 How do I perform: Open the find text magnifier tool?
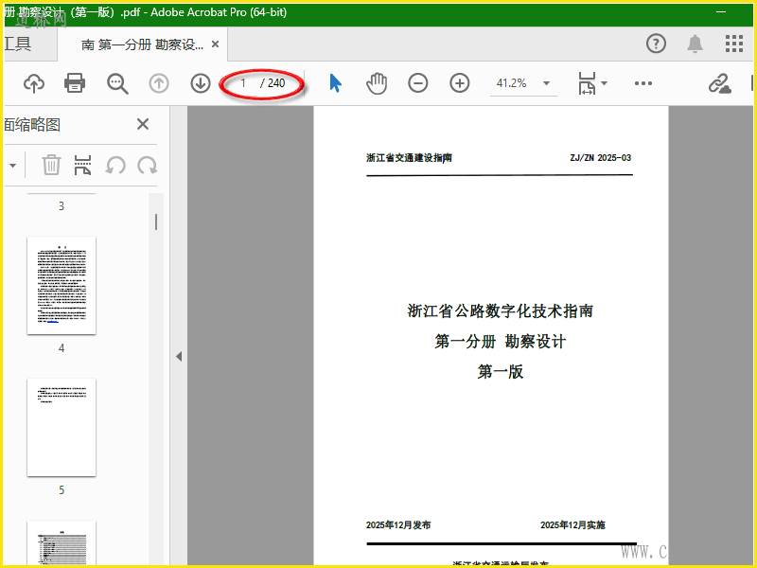pyautogui.click(x=117, y=83)
